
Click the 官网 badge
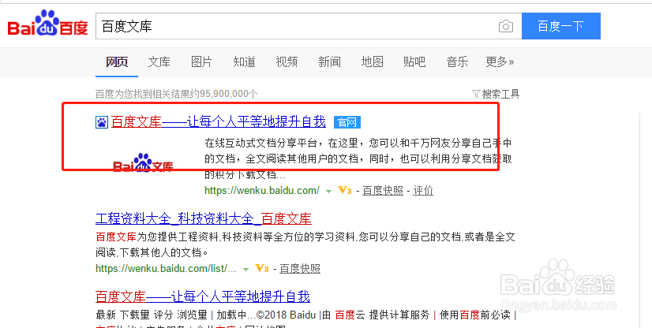[x=347, y=122]
